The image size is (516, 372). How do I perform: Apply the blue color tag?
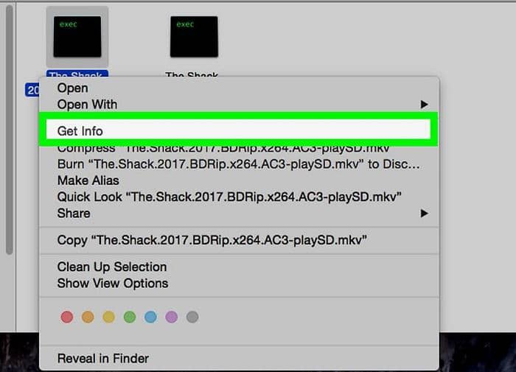tap(150, 317)
